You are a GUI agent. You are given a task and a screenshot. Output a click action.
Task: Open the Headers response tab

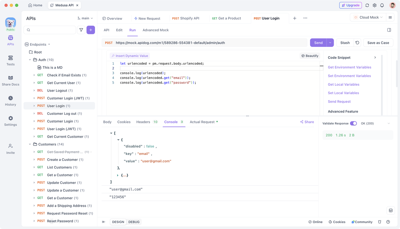(147, 122)
